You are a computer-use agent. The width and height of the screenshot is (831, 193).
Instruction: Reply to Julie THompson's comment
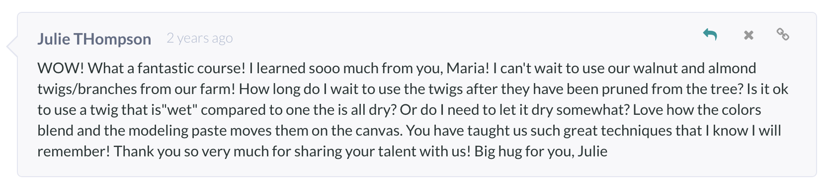(x=710, y=35)
